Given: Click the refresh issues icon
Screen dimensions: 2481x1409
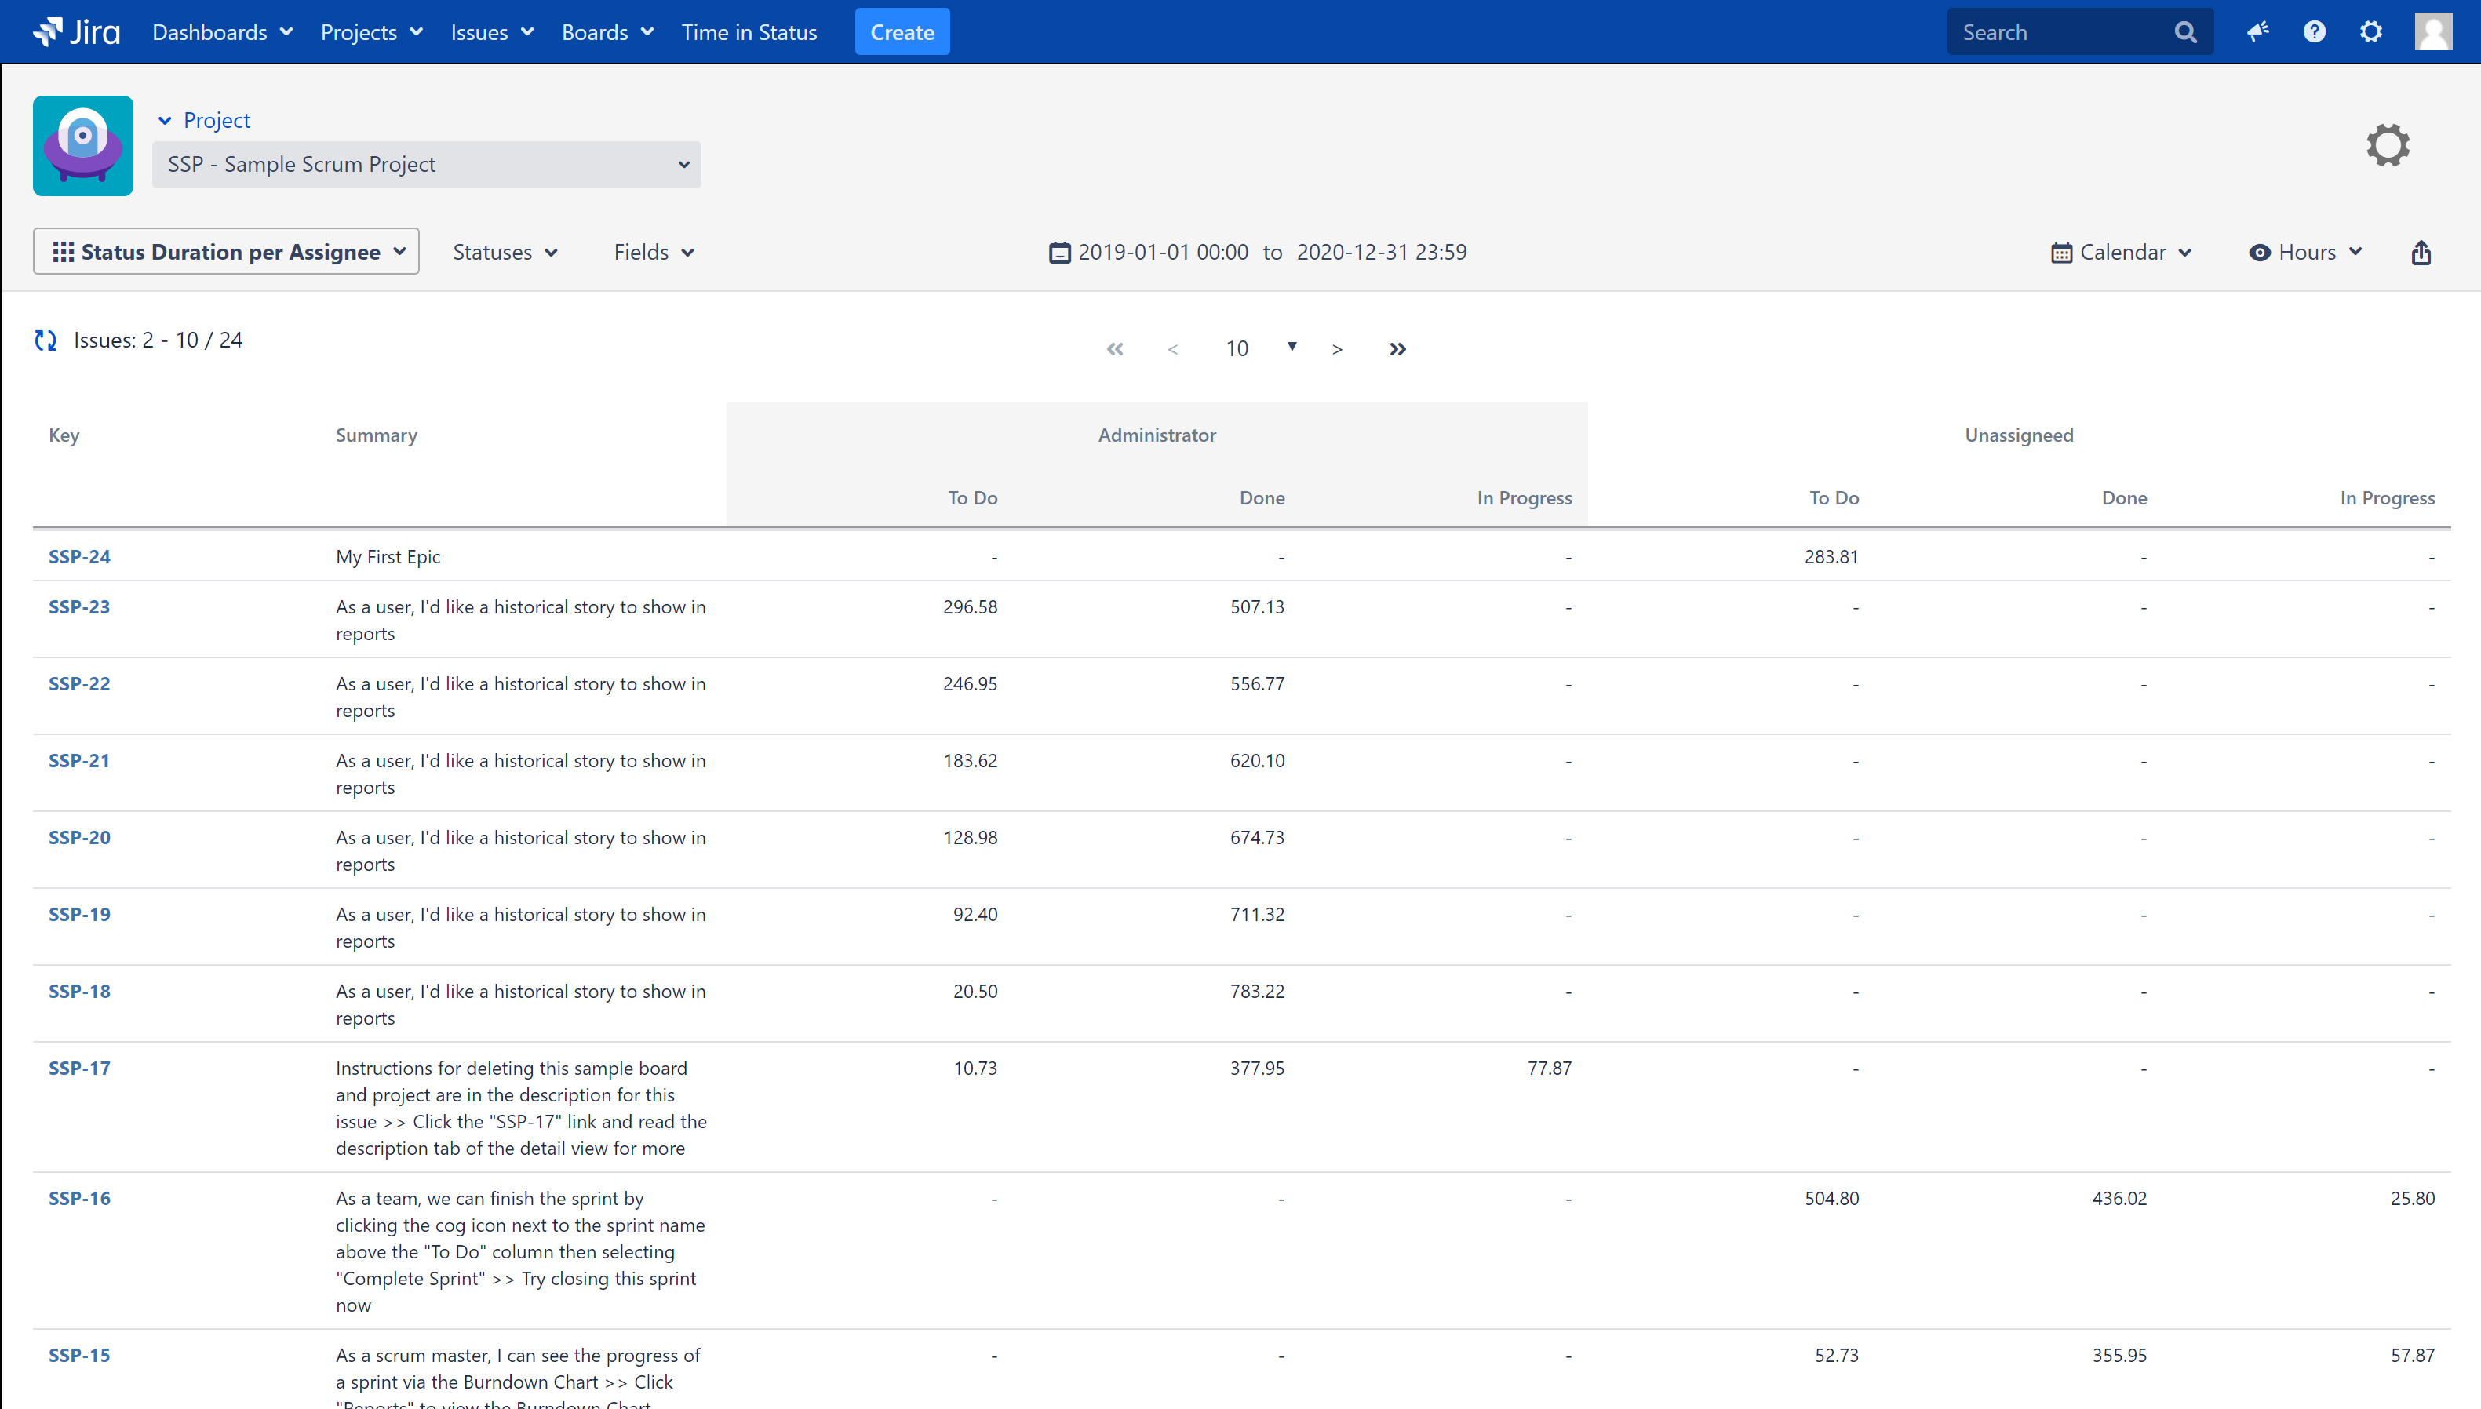Looking at the screenshot, I should point(46,340).
